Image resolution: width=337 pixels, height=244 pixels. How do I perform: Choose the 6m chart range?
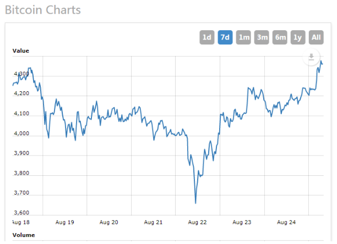280,37
